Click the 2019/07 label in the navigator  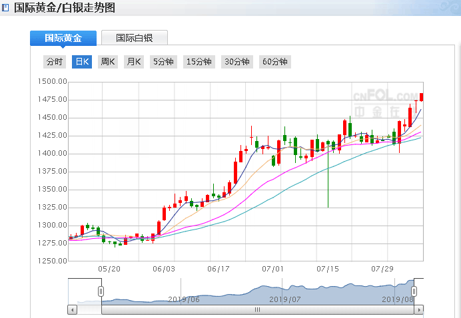pyautogui.click(x=285, y=299)
